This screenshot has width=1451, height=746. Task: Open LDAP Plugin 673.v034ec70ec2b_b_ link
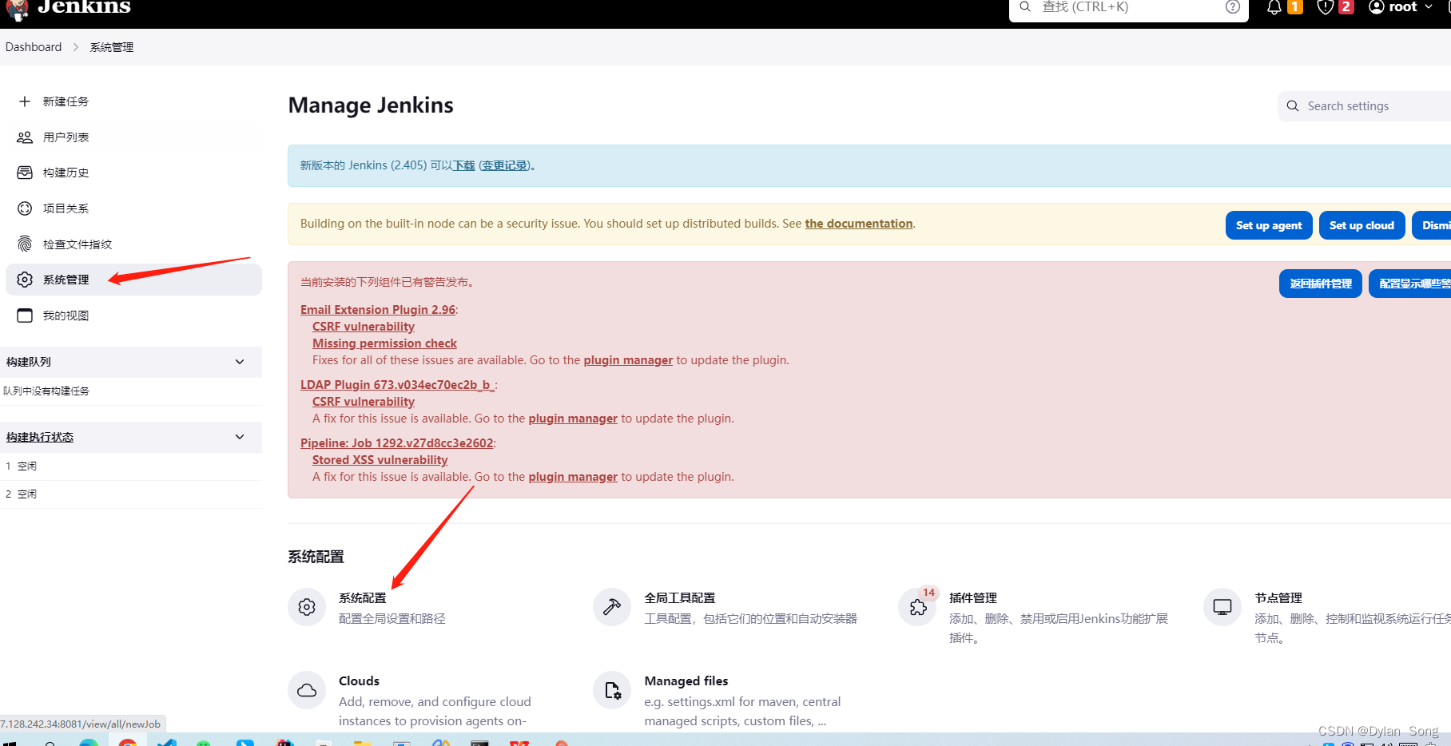398,385
